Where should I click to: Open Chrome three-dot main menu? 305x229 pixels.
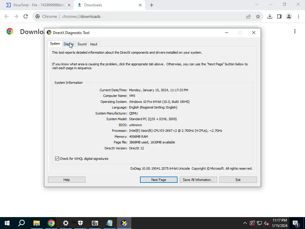[x=298, y=17]
